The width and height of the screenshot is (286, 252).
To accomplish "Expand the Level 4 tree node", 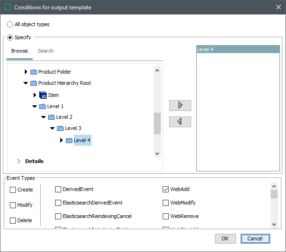I will [x=61, y=140].
